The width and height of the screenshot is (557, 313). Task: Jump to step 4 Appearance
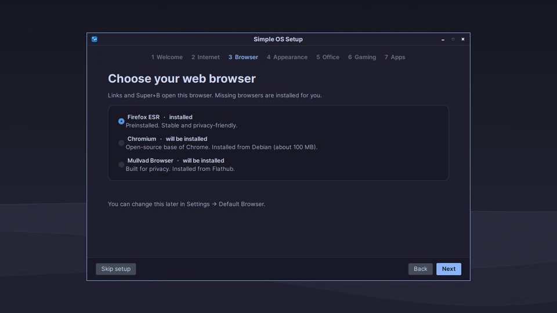287,57
